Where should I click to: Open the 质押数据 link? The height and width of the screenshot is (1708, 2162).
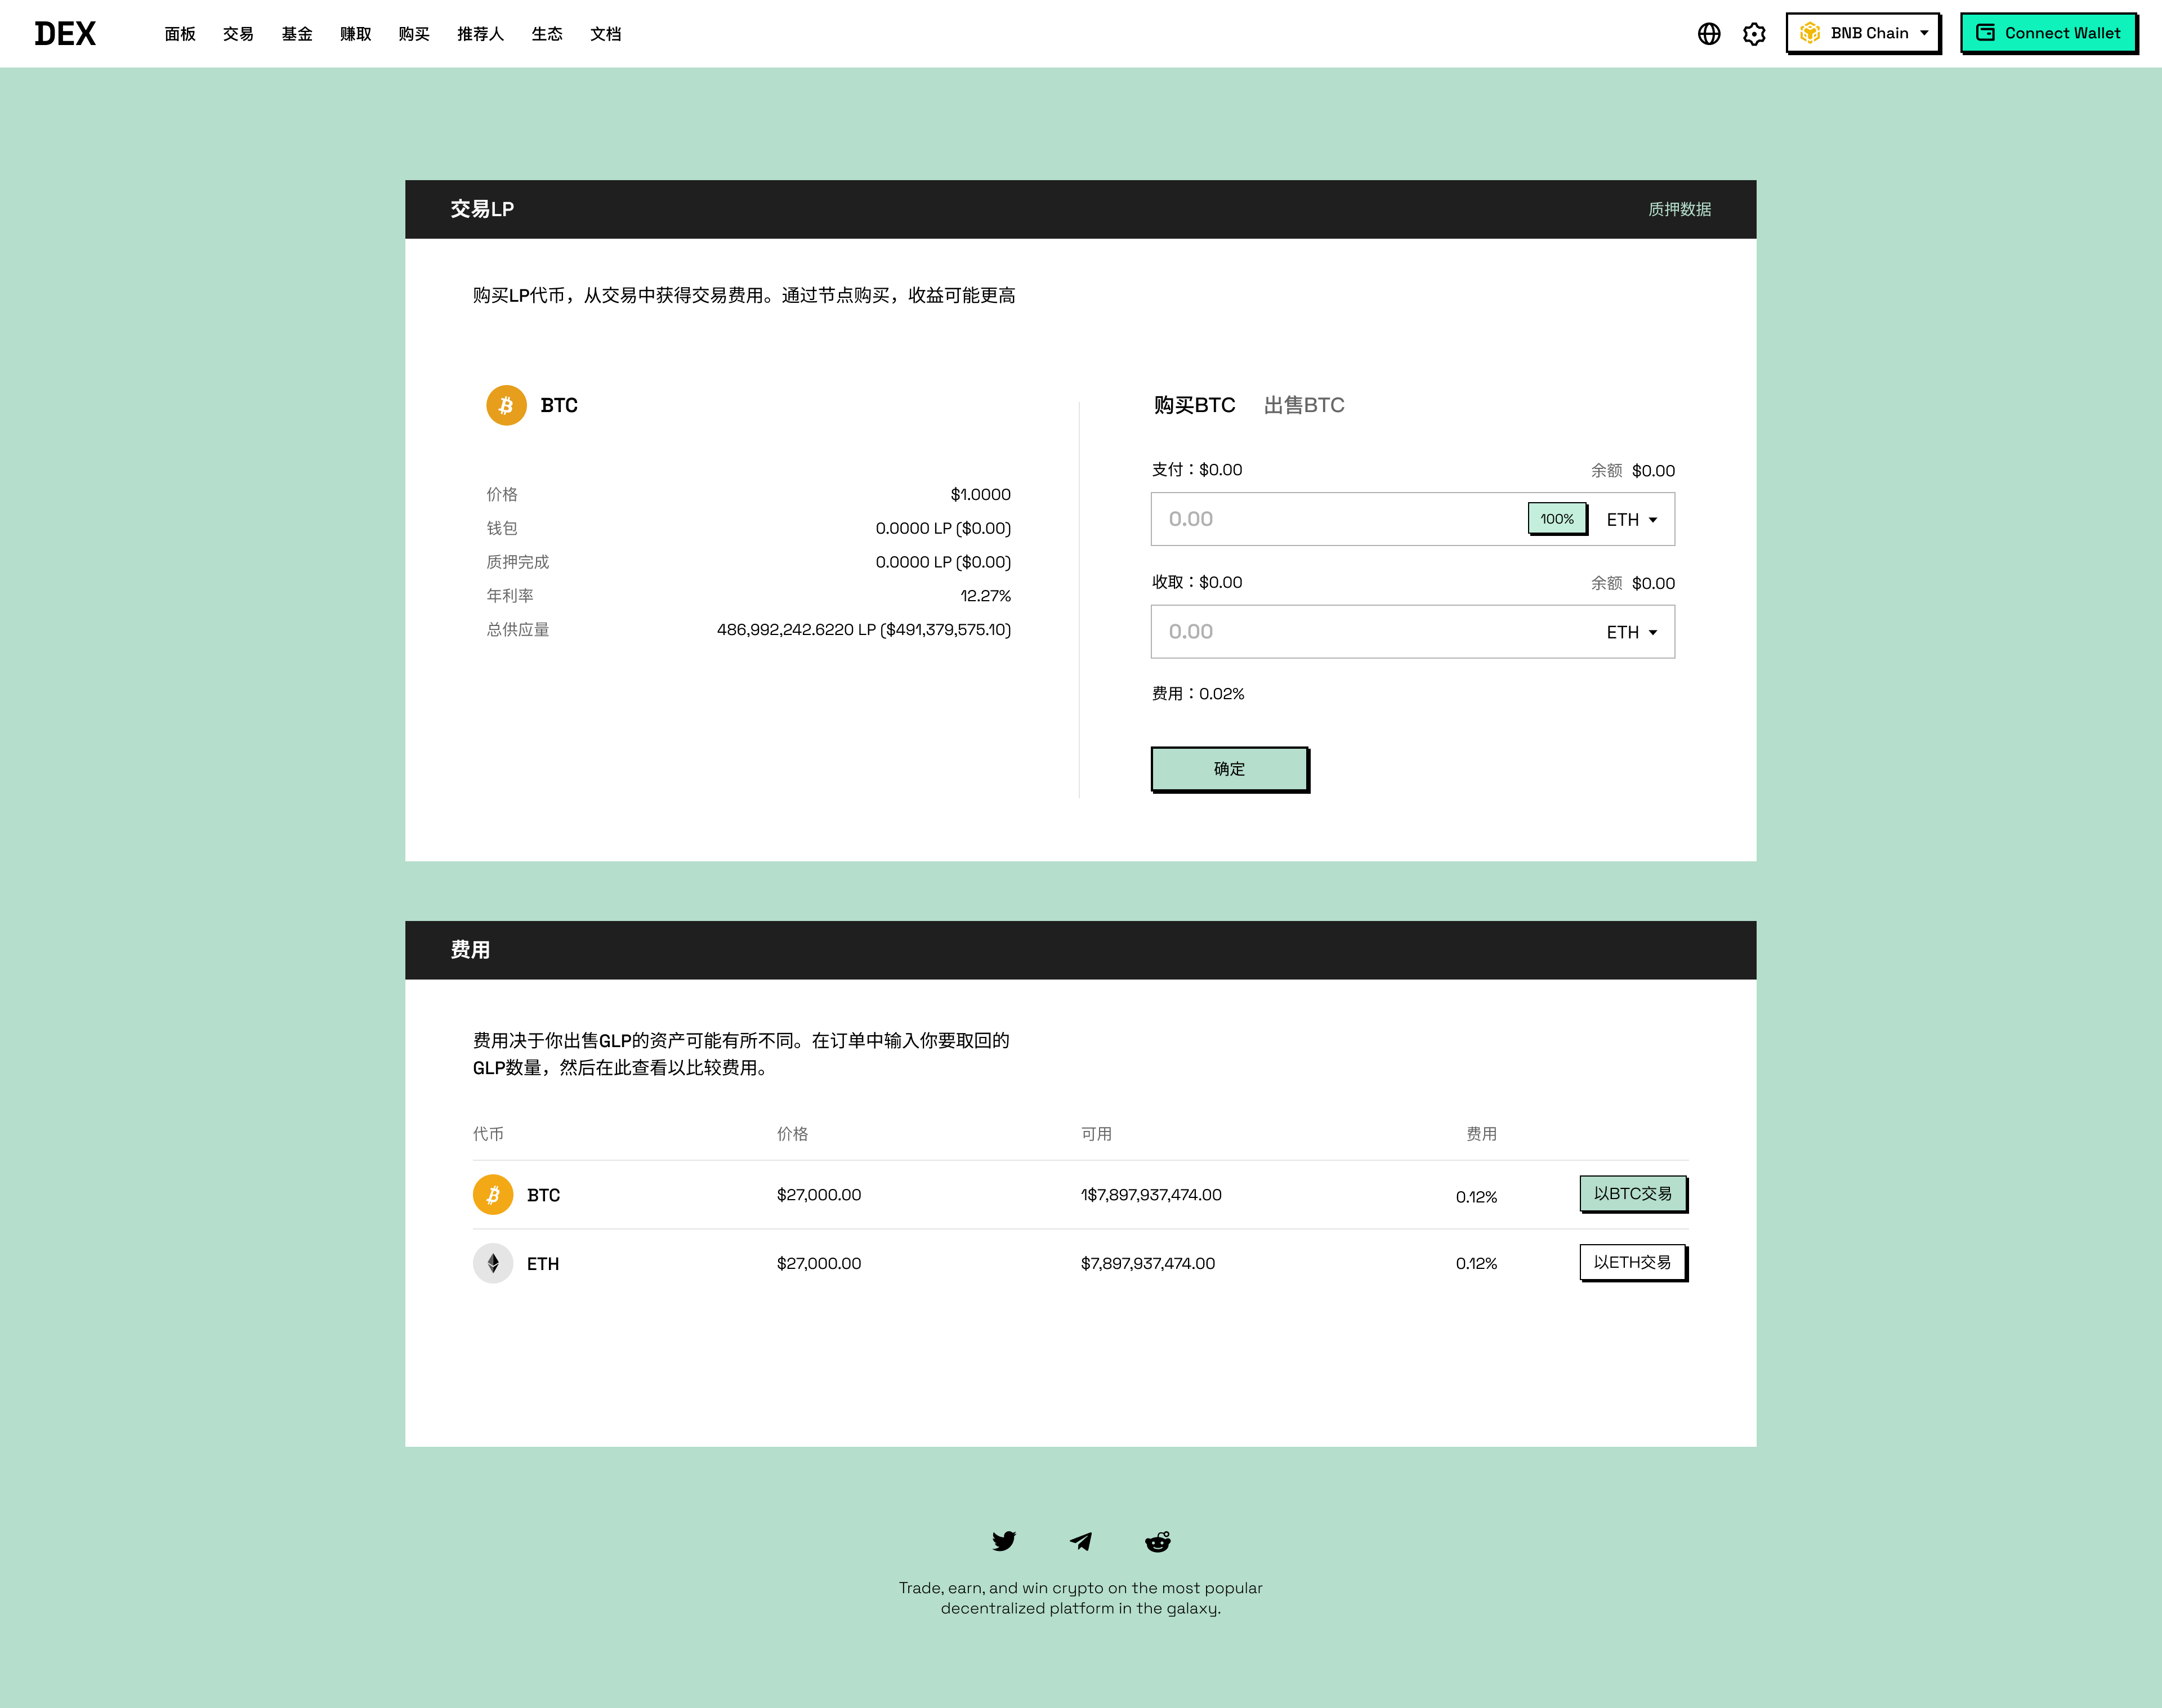click(x=1680, y=209)
